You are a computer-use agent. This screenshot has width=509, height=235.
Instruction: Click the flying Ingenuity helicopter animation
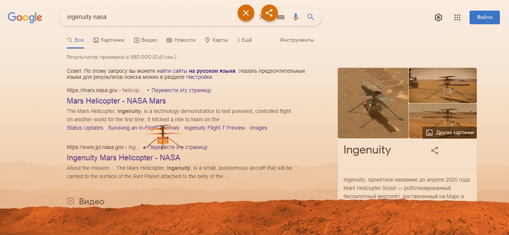(x=163, y=138)
